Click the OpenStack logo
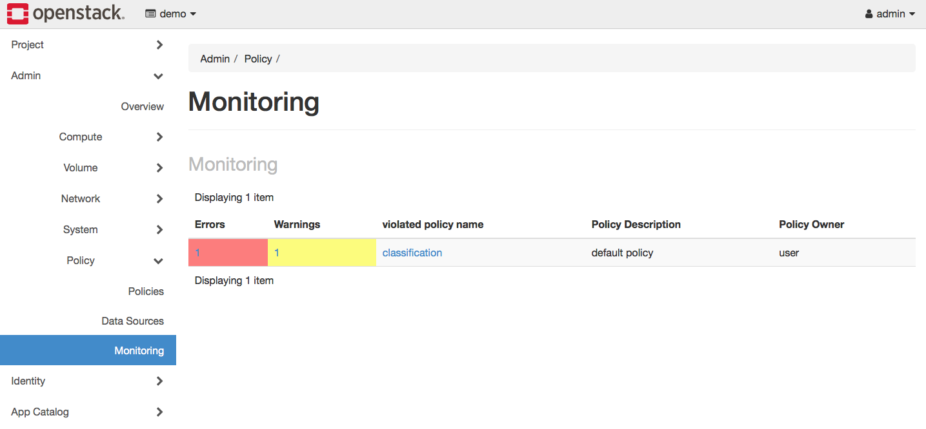 pyautogui.click(x=66, y=14)
